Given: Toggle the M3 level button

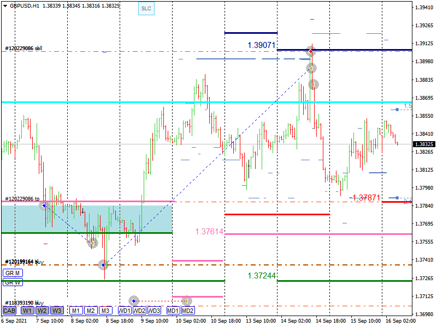Looking at the screenshot, I should coord(105,311).
